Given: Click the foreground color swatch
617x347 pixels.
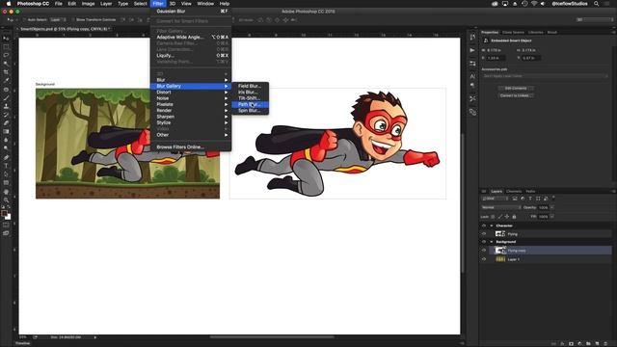Looking at the screenshot, I should click(x=4, y=214).
